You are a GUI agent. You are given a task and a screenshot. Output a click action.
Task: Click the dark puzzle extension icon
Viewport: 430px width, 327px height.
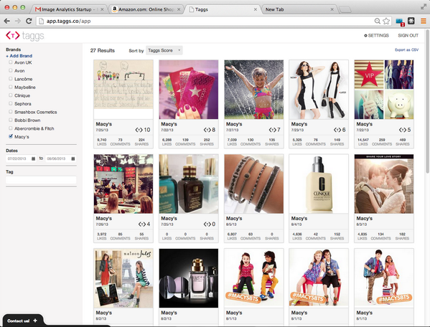click(x=411, y=21)
